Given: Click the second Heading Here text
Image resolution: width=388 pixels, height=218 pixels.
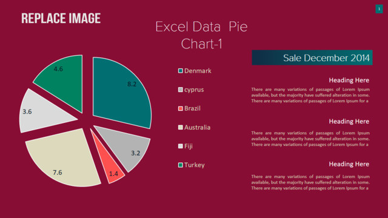Looking at the screenshot, I should (349, 121).
